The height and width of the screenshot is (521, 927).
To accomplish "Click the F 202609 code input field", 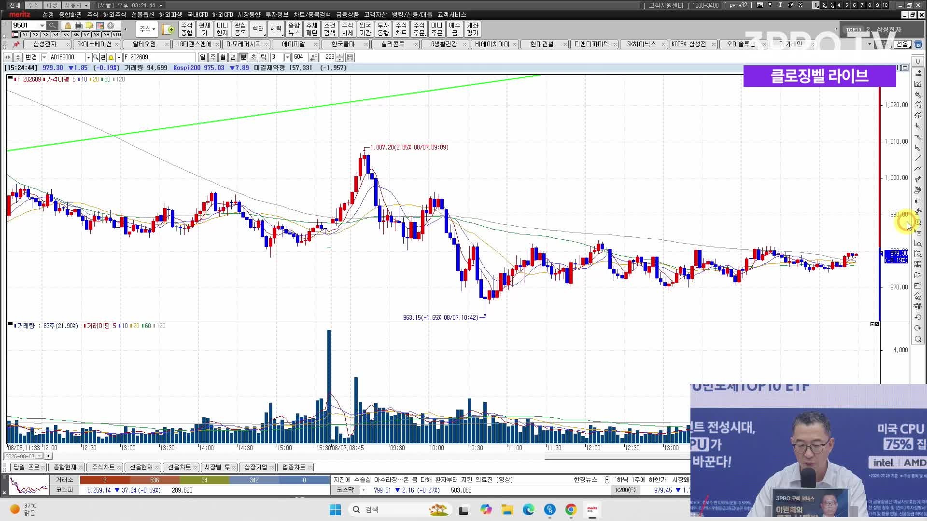I will 159,57.
